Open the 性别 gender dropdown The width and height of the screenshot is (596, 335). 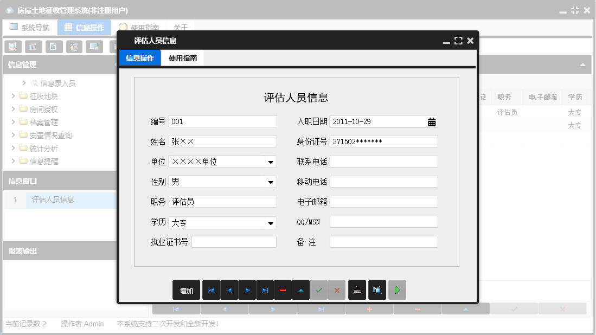(272, 182)
